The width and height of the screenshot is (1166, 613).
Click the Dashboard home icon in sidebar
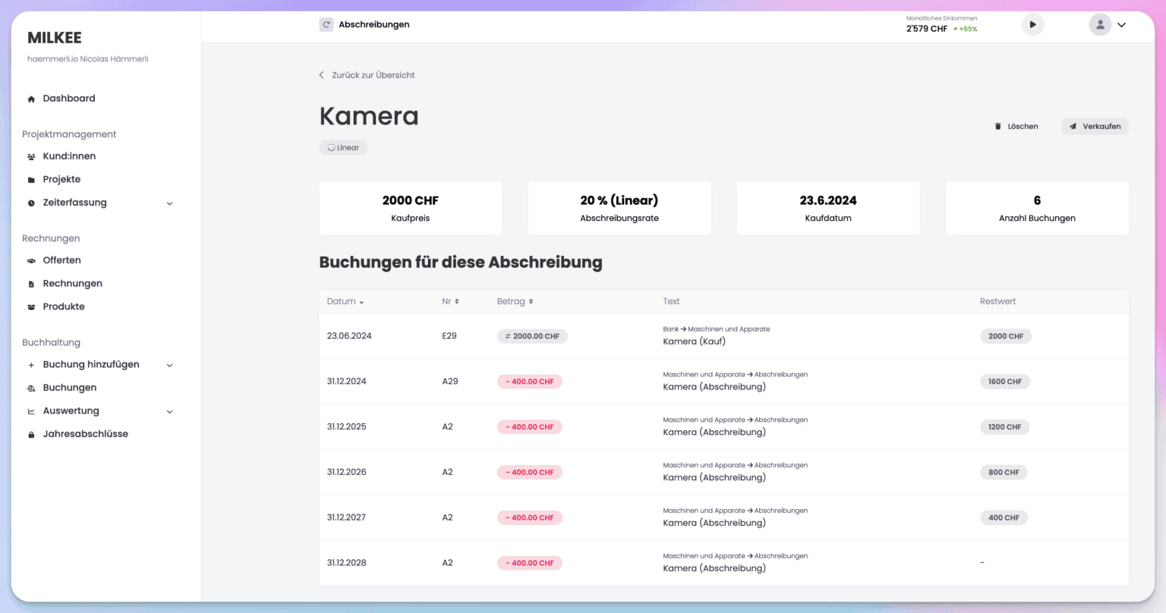click(31, 99)
